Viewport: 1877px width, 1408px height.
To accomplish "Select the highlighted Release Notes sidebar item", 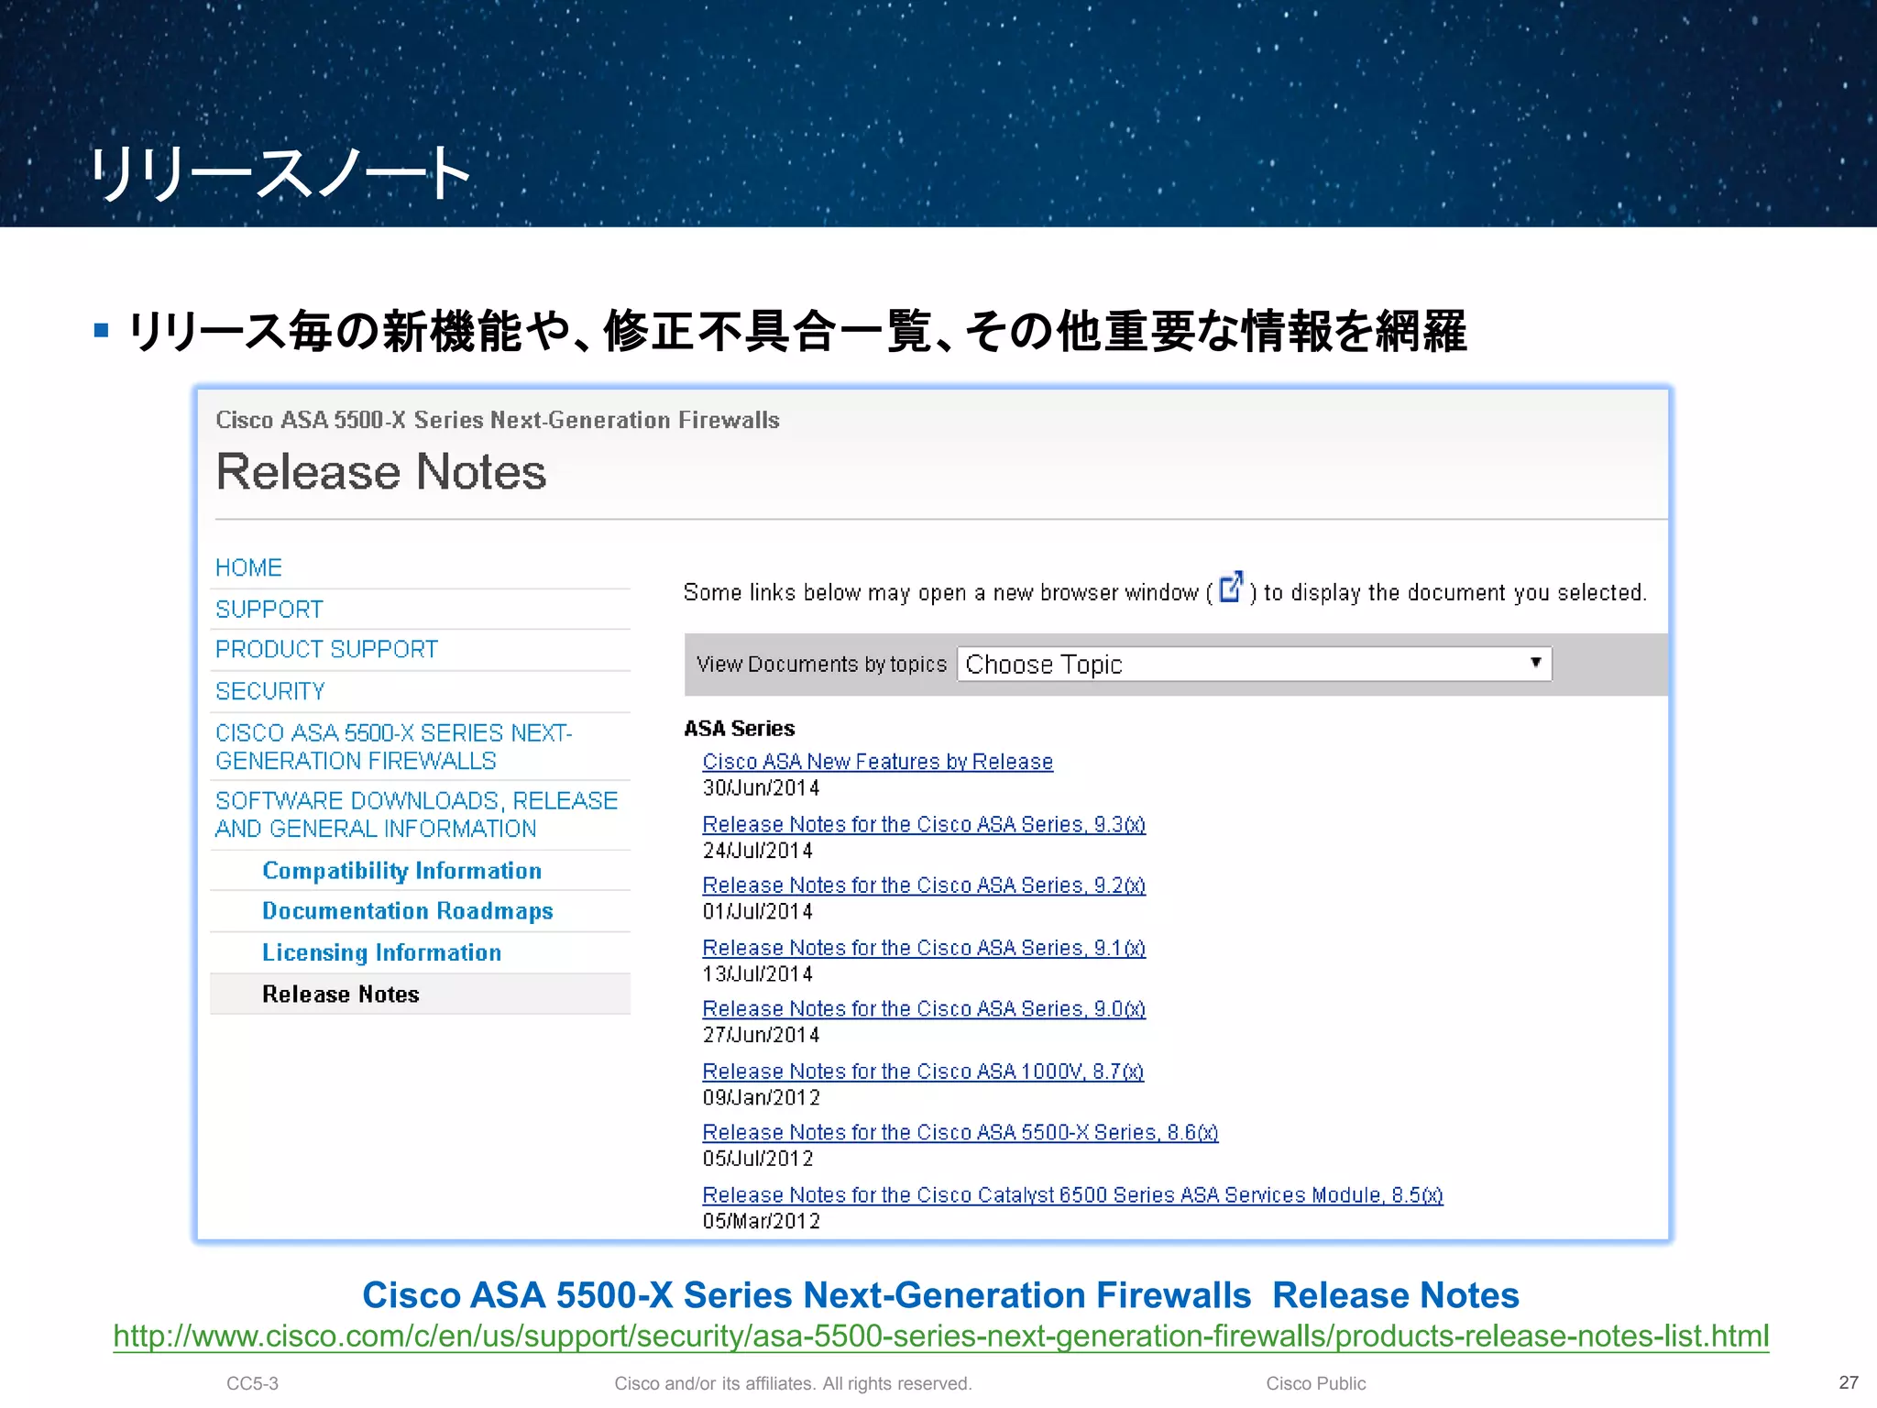I will click(421, 994).
